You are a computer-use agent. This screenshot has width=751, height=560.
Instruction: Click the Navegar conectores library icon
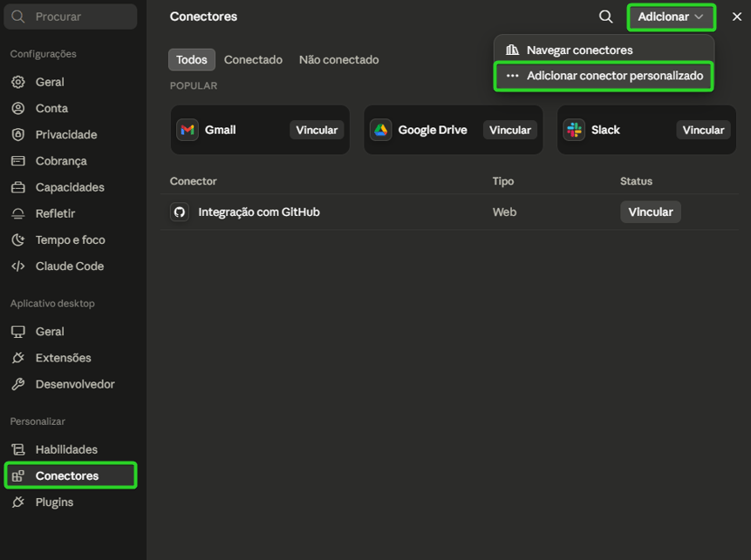point(513,50)
